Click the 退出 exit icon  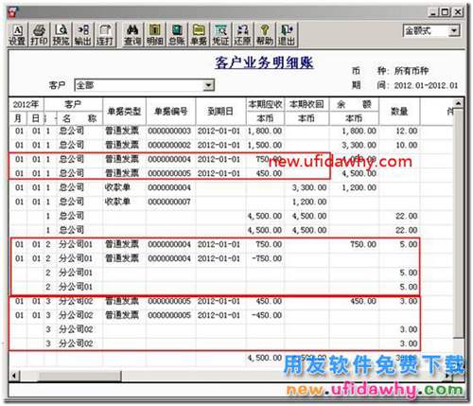(287, 35)
